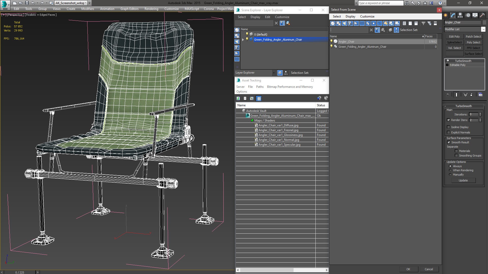Select Manually update option
Viewport: 488px width, 274px height.
450,175
